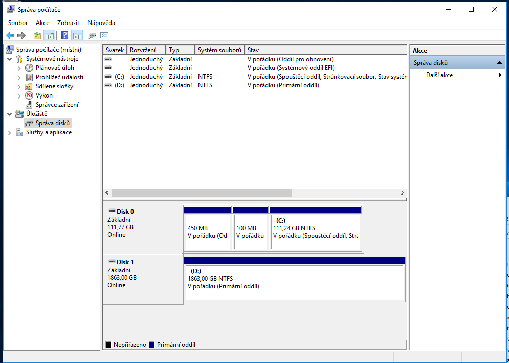The height and width of the screenshot is (363, 509).
Task: Select Správce zařízení in the tree
Action: point(57,105)
